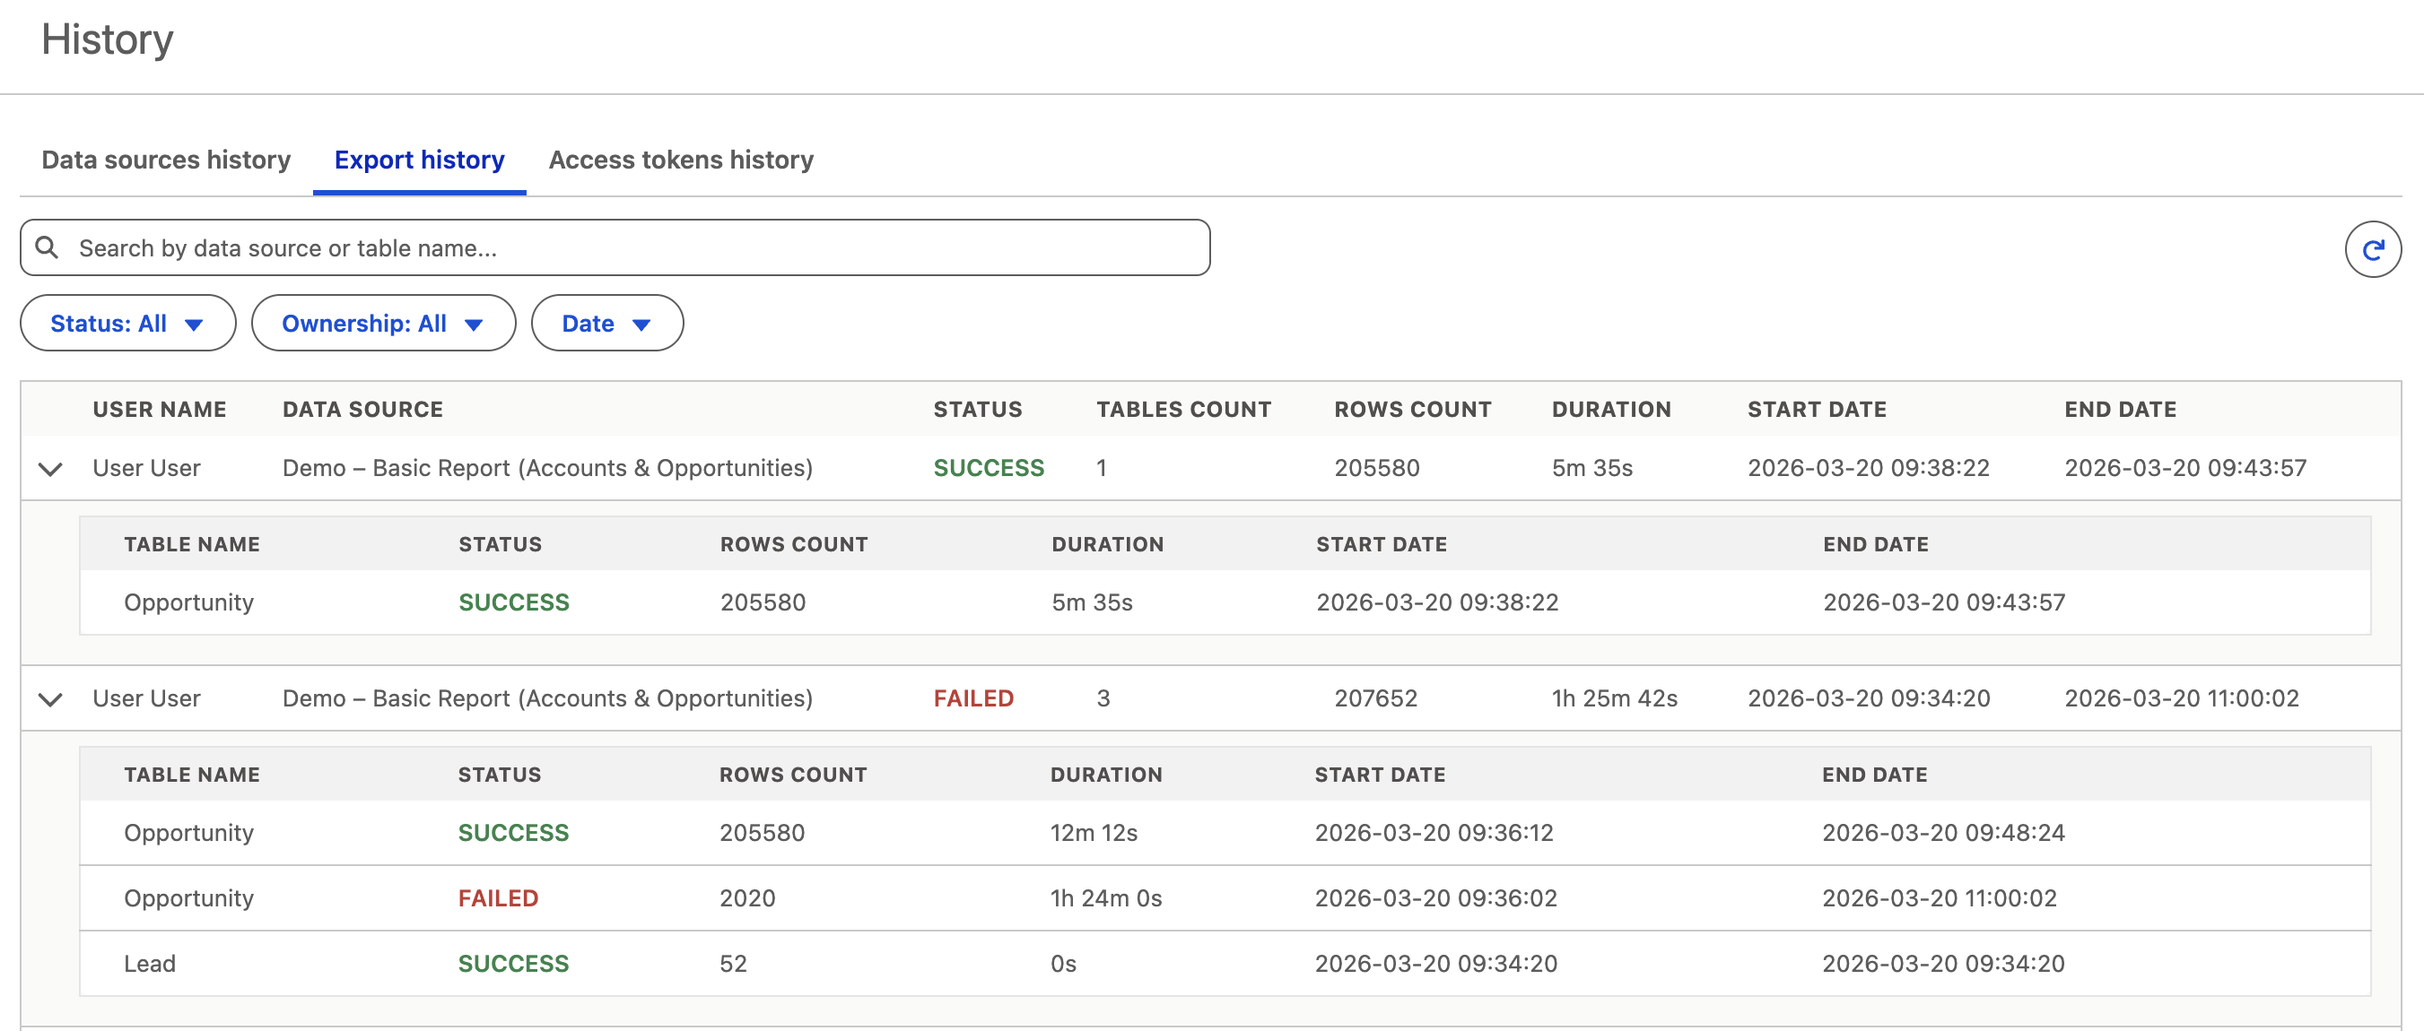
Task: Open the Date filter dropdown
Action: [x=606, y=324]
